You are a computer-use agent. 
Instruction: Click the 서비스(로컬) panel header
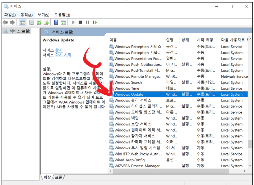tap(62, 32)
